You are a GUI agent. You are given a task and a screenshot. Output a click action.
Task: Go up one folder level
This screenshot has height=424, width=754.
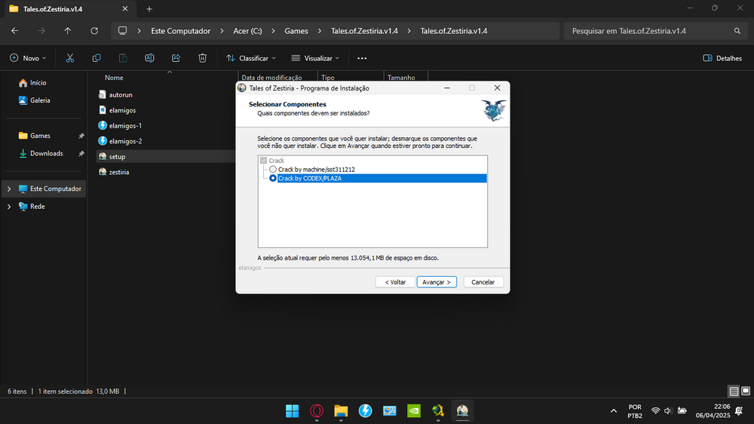pos(68,31)
